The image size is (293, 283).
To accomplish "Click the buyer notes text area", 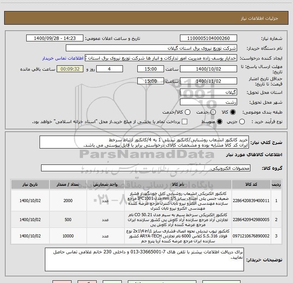I will coord(144,259).
